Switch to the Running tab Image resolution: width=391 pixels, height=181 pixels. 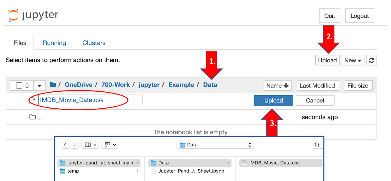click(54, 43)
